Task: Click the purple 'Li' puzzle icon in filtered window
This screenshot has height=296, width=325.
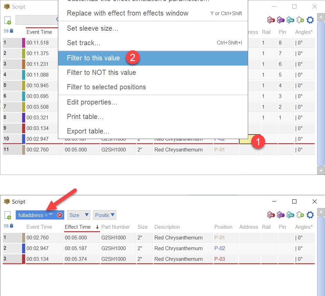Action: point(281,215)
